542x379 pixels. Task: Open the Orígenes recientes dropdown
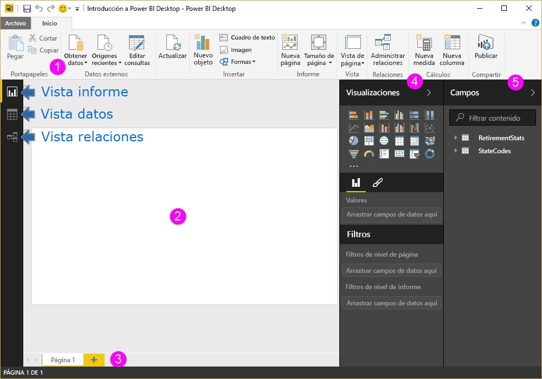[106, 50]
